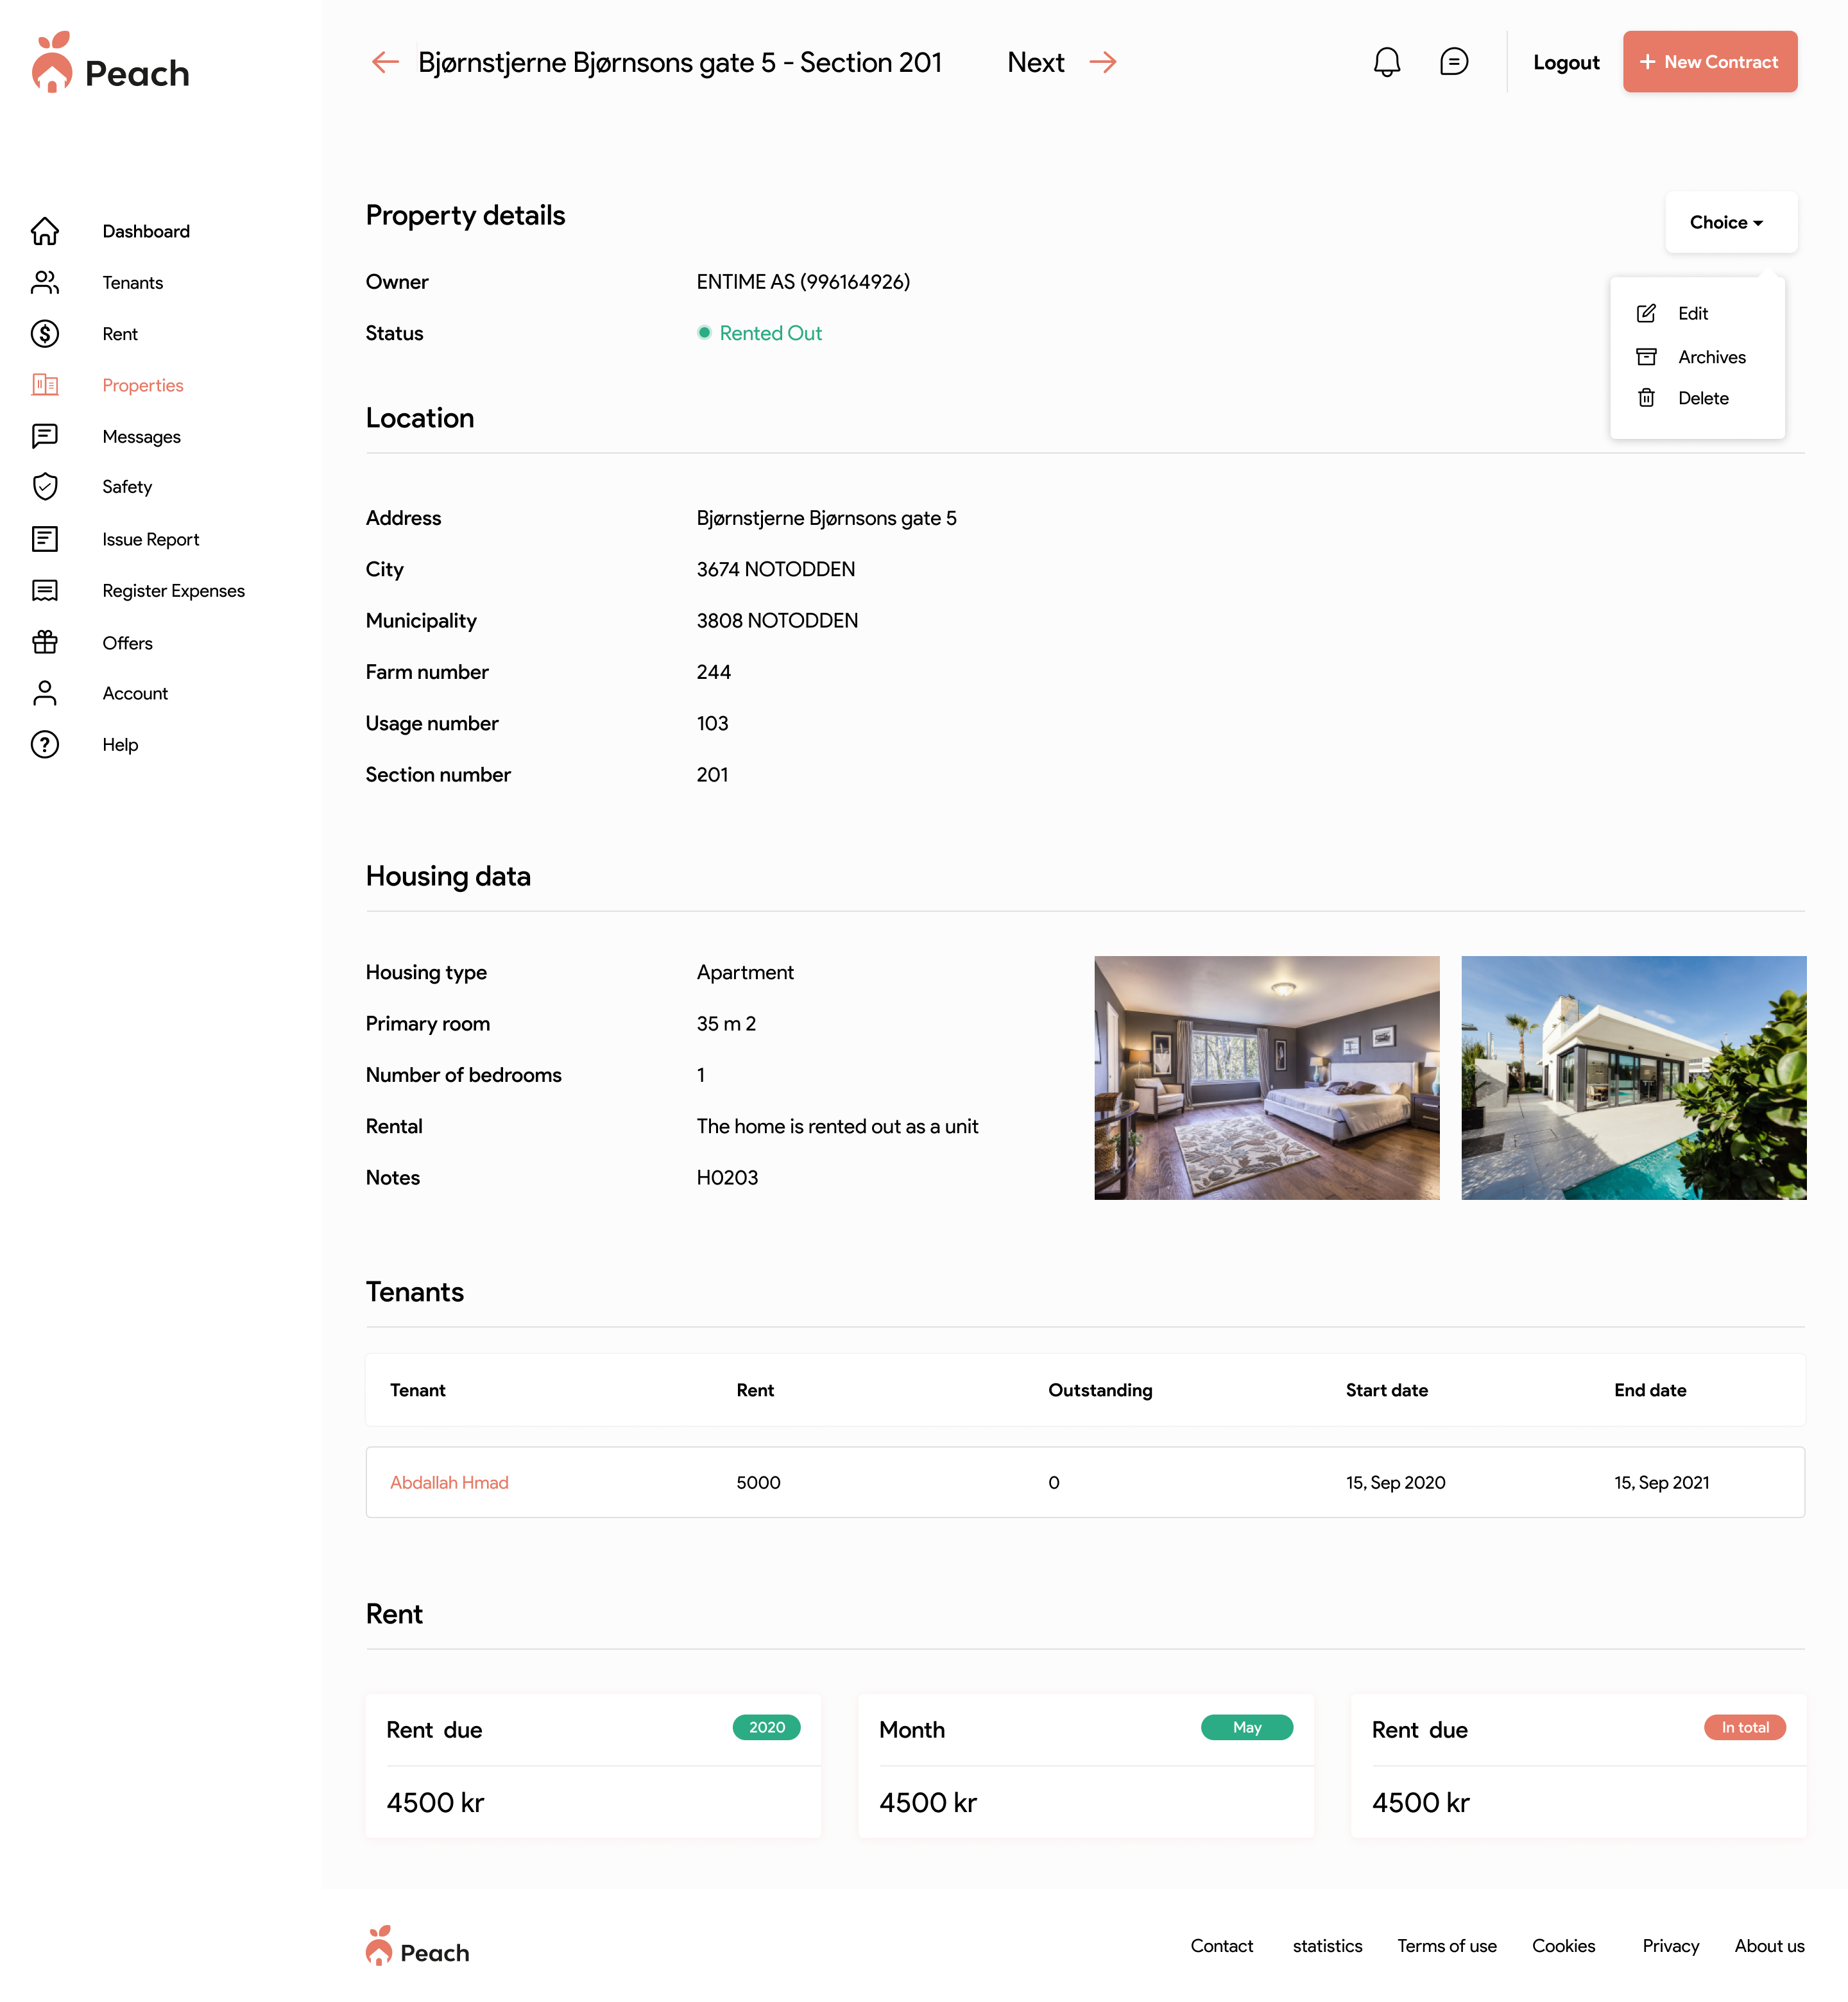Image resolution: width=1848 pixels, height=2002 pixels.
Task: Open the chat bubble icon in header
Action: point(1453,62)
